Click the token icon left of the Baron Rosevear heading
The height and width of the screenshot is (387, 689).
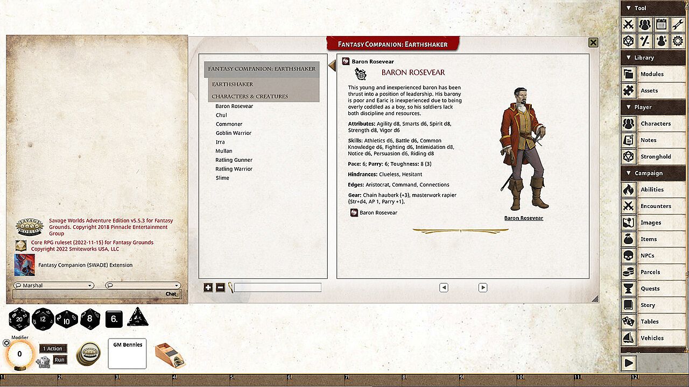(x=361, y=74)
